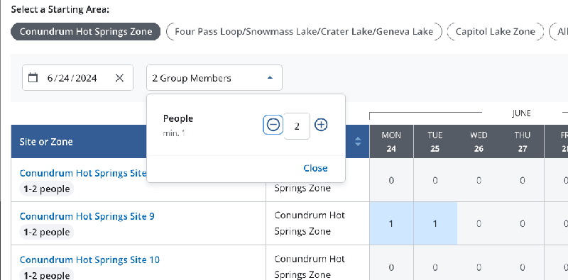
Task: Open Conundrum Hot Springs Site 10 link
Action: click(89, 259)
